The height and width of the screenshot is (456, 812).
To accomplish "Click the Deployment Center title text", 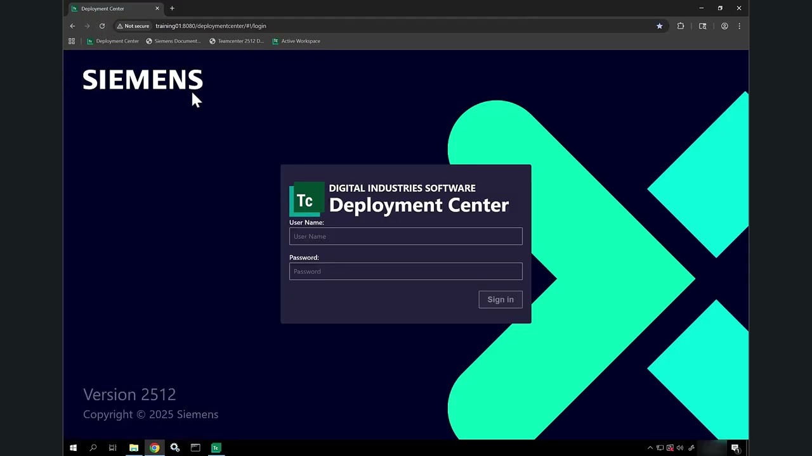I will coord(419,205).
